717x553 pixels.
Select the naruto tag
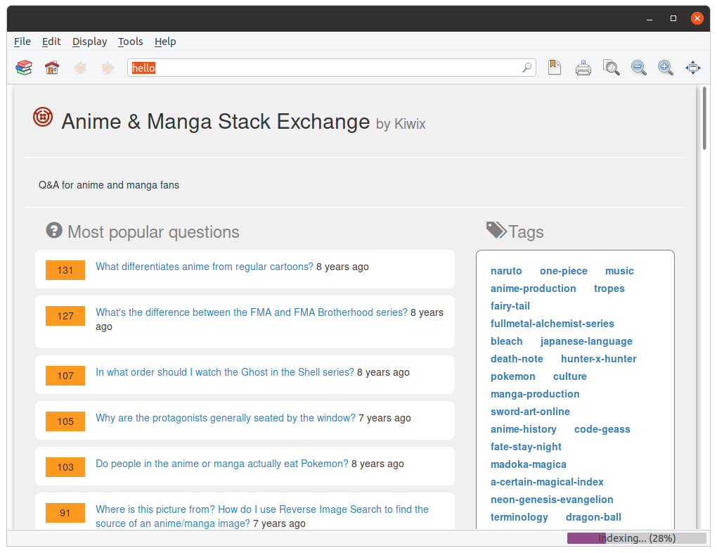pyautogui.click(x=506, y=271)
